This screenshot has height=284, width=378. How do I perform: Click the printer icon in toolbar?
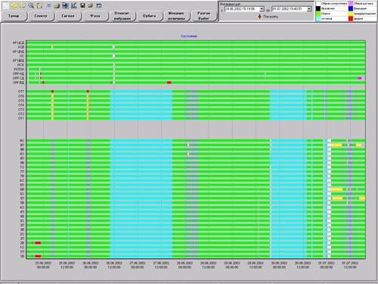click(x=57, y=5)
